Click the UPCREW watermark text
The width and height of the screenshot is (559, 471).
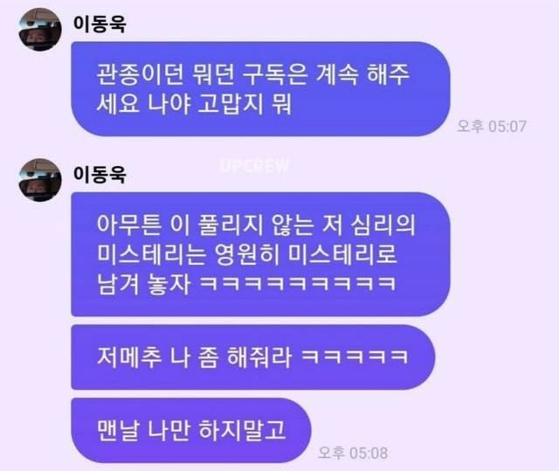[x=254, y=166]
